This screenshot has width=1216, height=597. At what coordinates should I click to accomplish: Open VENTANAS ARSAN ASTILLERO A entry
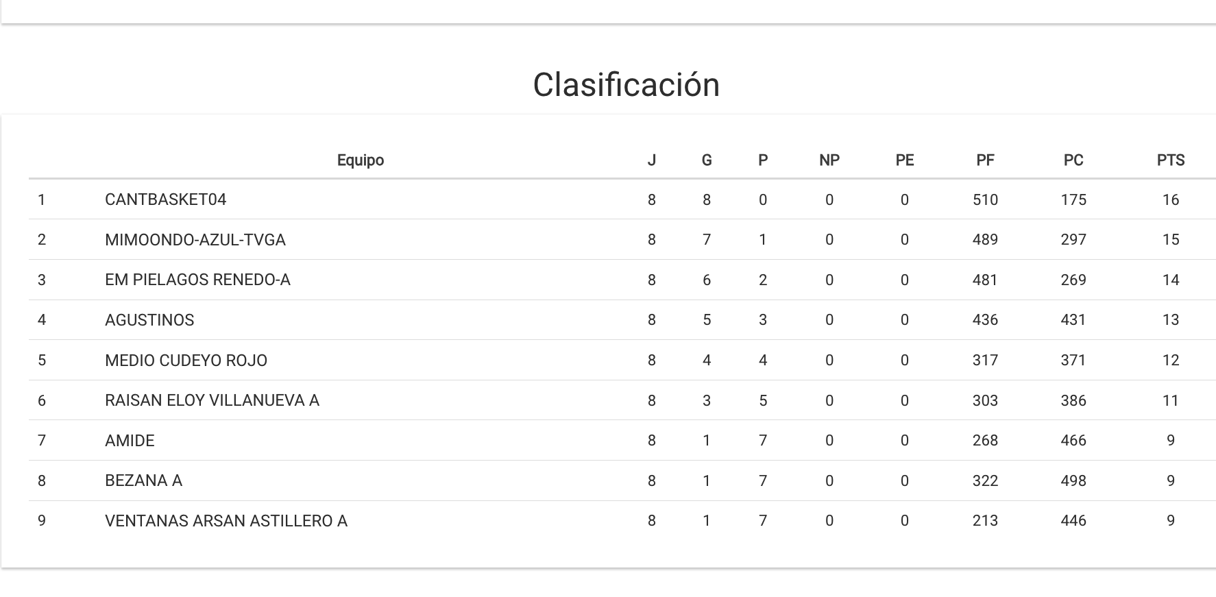click(226, 521)
